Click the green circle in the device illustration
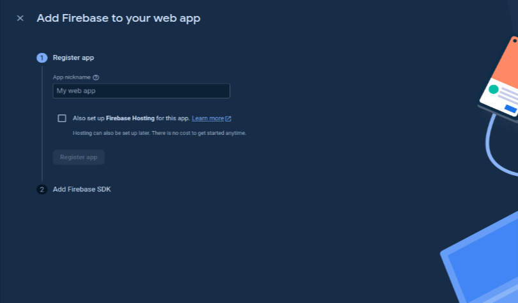 tap(493, 89)
